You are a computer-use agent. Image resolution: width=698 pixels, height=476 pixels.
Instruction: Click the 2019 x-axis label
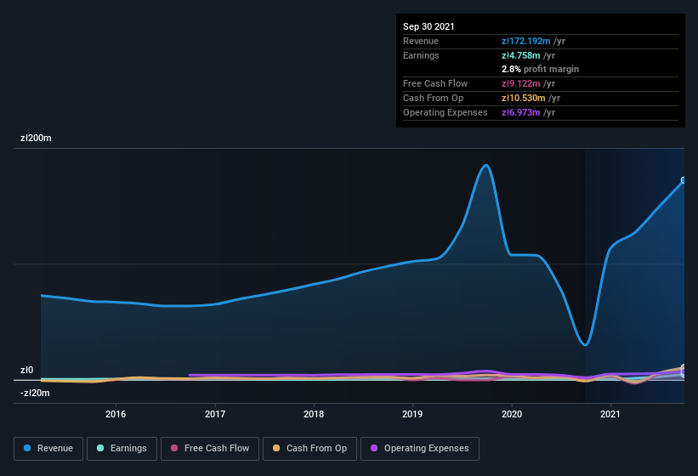coord(412,414)
